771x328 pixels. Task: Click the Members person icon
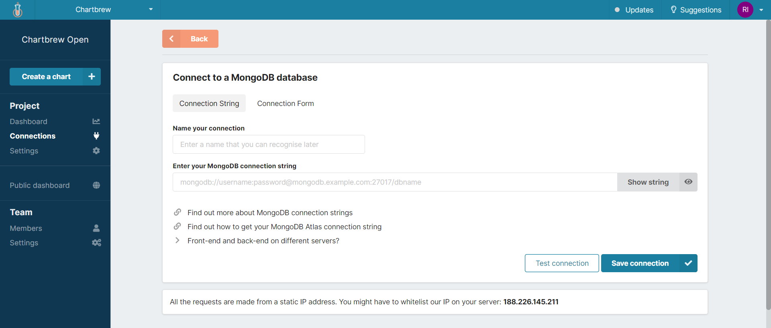tap(96, 228)
